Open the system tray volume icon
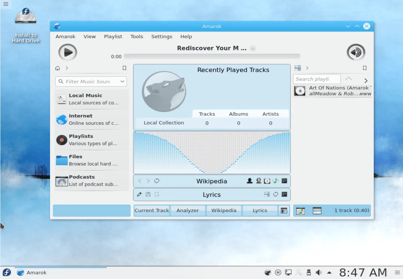Image resolution: width=403 pixels, height=279 pixels. pos(319,273)
